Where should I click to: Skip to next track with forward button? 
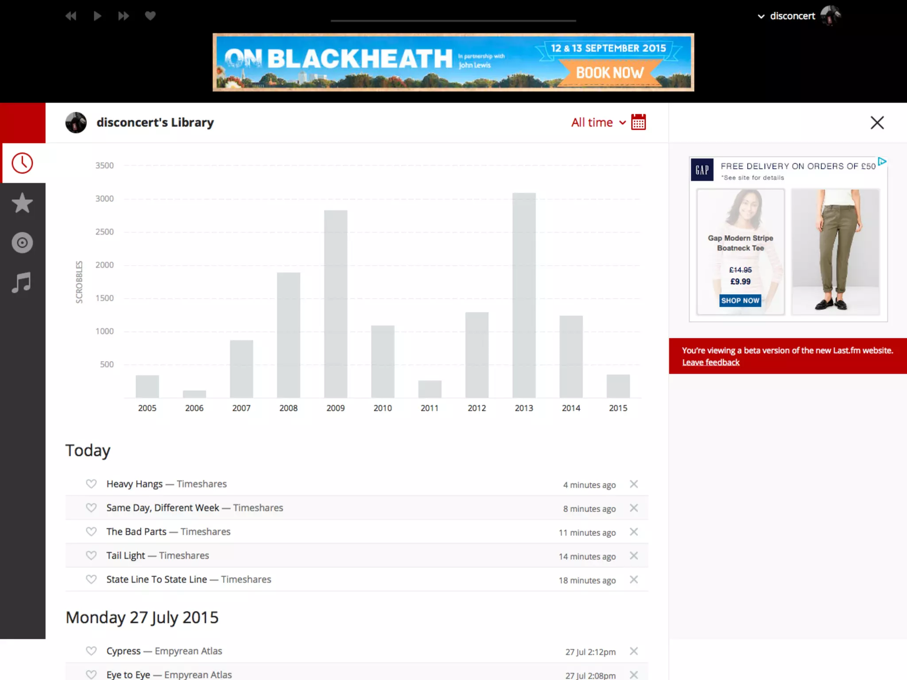tap(124, 16)
